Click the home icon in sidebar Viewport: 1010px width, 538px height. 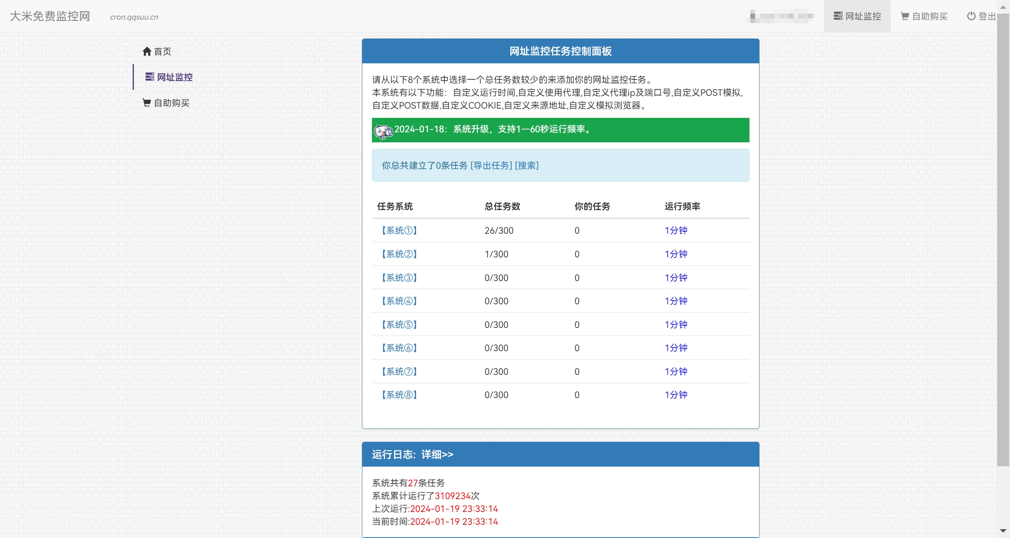pos(147,51)
